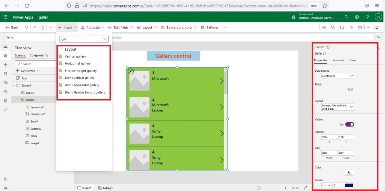Click the Share icon in toolbar
Image resolution: width=385 pixels, height=191 pixels.
click(x=324, y=28)
